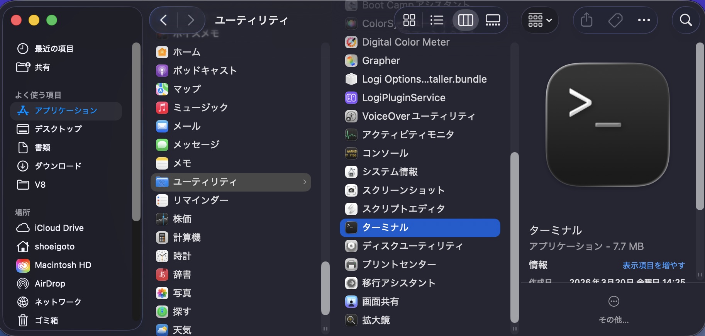Switch to column view
Viewport: 705px width, 336px height.
click(x=465, y=20)
